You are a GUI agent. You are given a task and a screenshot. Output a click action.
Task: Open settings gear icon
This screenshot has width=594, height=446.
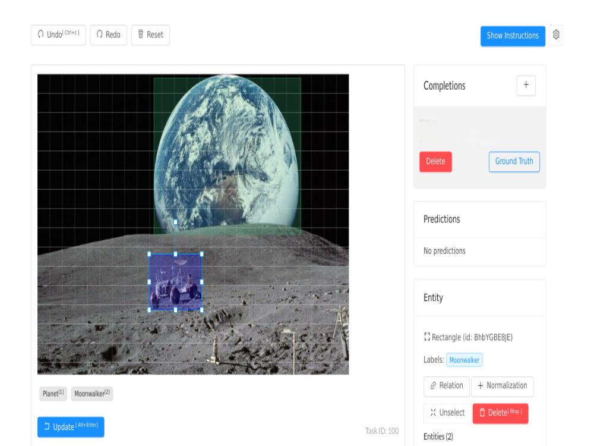coord(556,34)
